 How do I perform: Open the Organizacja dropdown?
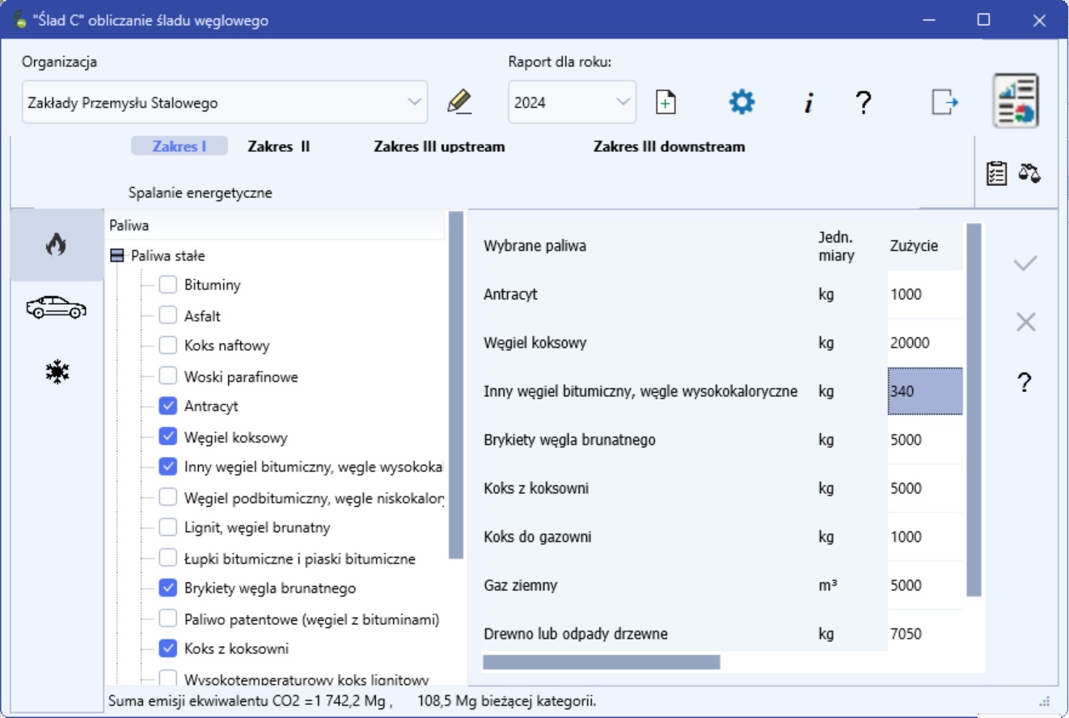[x=225, y=102]
